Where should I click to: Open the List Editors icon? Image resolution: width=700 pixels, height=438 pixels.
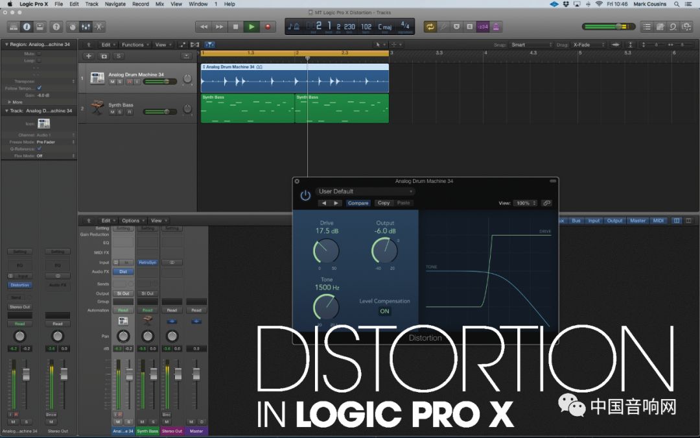pyautogui.click(x=647, y=27)
